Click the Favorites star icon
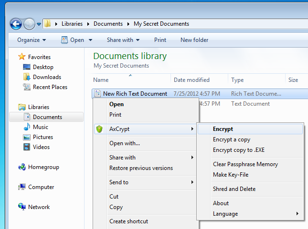This screenshot has height=229, width=308. (x=21, y=57)
